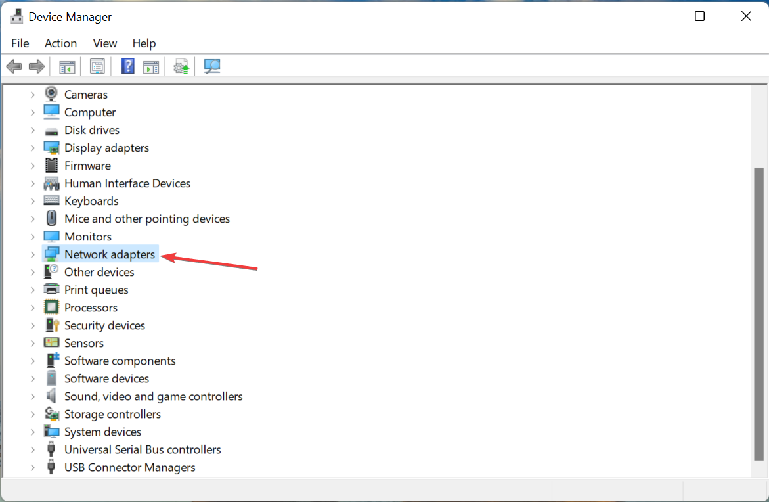The image size is (769, 502).
Task: Click the vertical scrollbar thumb
Action: tap(758, 314)
